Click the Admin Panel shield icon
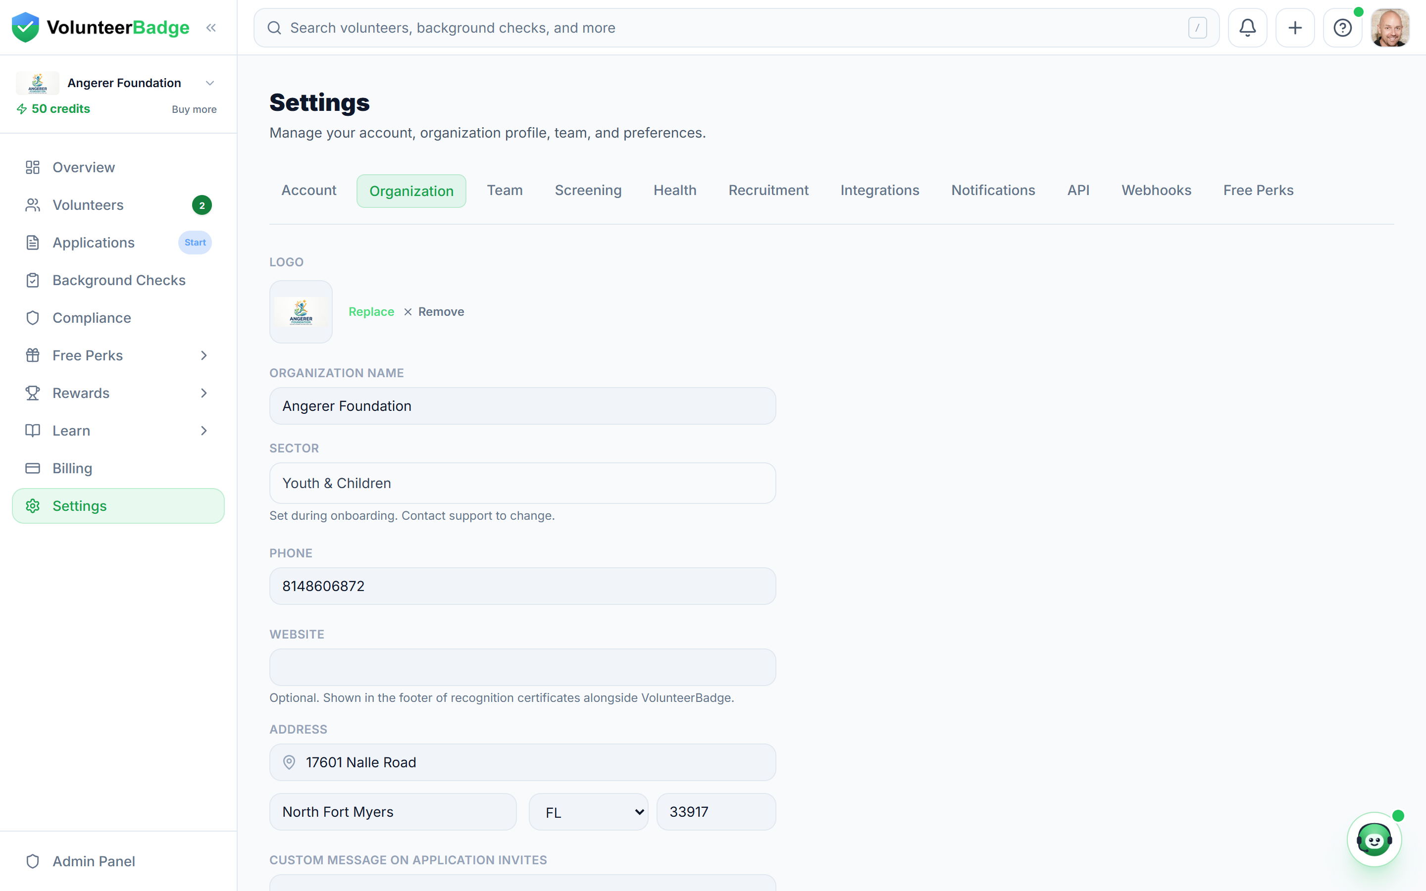The image size is (1426, 891). click(x=32, y=861)
